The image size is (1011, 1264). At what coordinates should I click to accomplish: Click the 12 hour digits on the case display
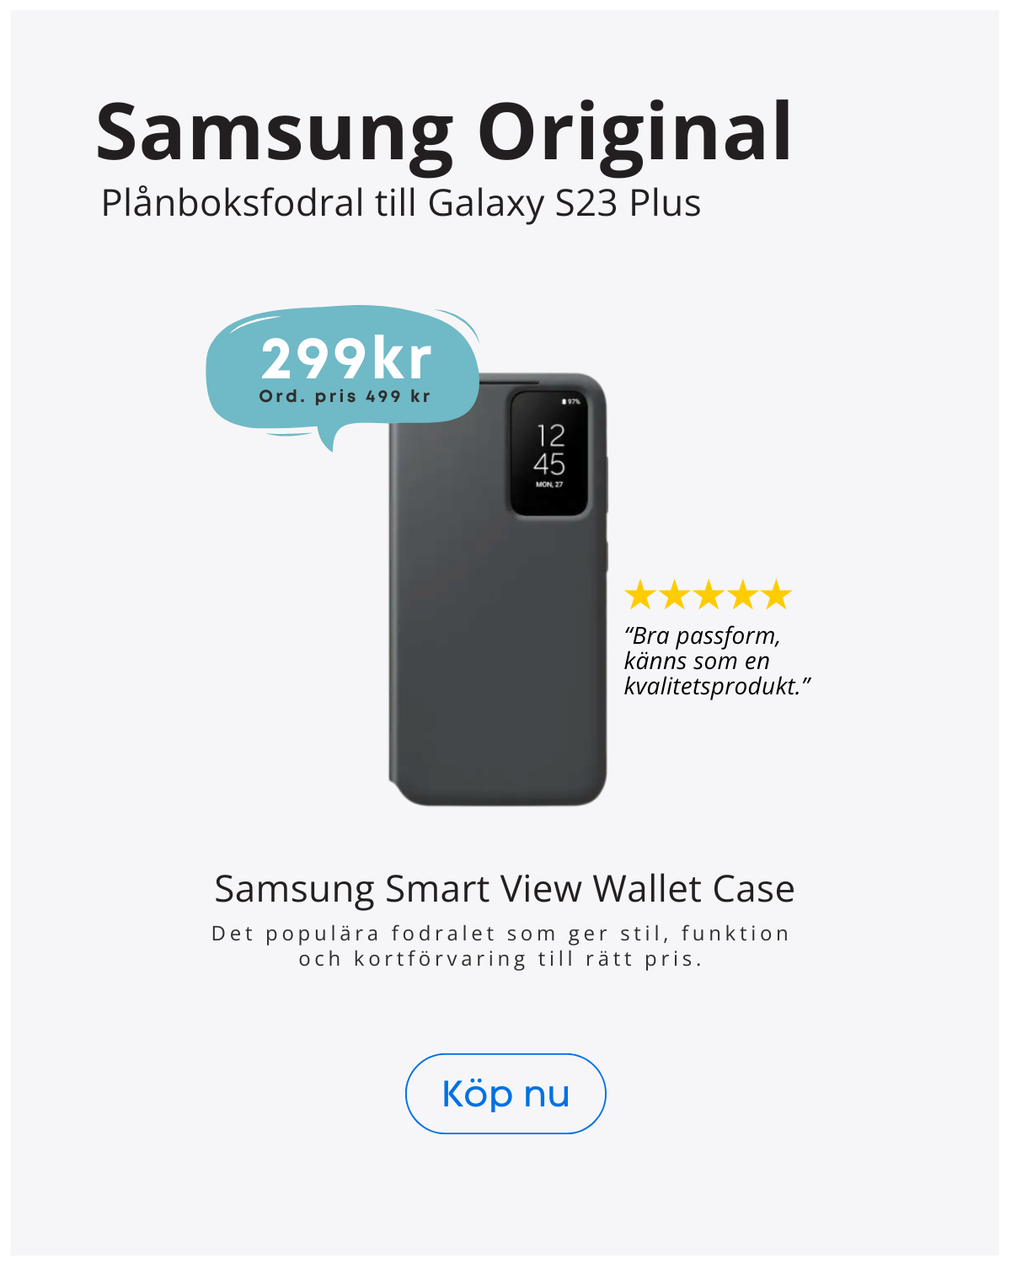pos(550,436)
